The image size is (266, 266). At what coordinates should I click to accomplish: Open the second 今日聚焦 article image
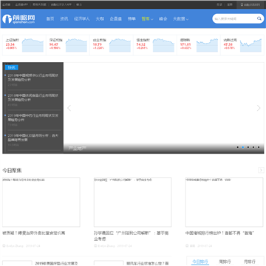pyautogui.click(x=133, y=202)
